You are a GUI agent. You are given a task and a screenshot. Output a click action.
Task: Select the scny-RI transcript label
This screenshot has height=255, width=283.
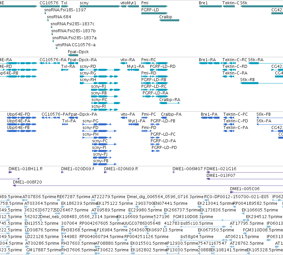98,106
